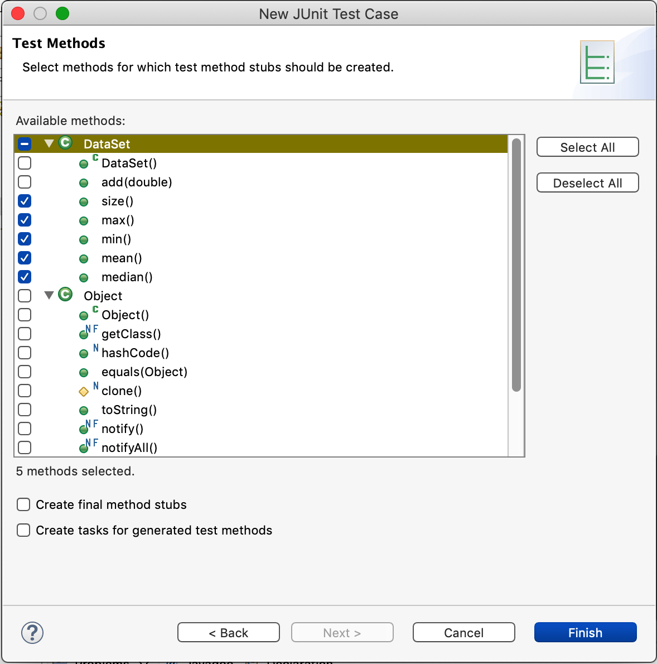Screen dimensions: 657x664
Task: Select the median() row label
Action: (127, 277)
